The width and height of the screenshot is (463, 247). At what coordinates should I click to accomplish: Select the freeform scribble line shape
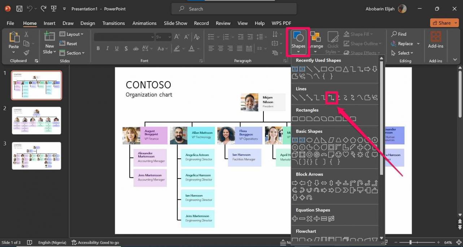click(375, 97)
